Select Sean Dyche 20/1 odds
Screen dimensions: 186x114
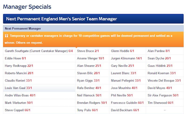tap(165, 58)
